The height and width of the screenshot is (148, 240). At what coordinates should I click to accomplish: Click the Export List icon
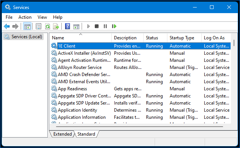(56, 26)
